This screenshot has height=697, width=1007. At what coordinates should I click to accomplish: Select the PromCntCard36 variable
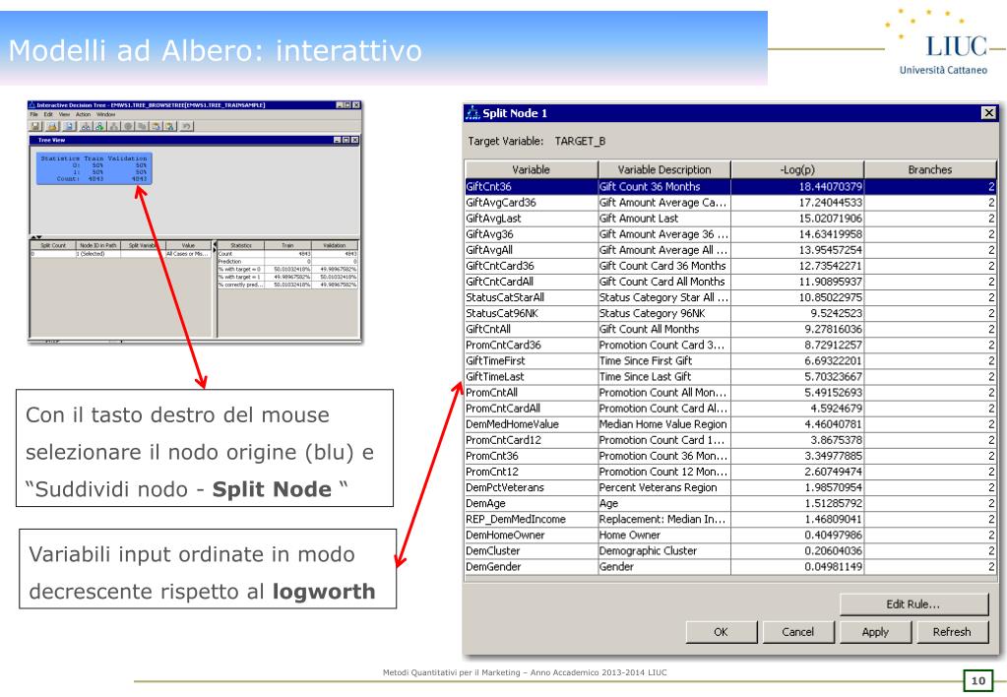532,345
